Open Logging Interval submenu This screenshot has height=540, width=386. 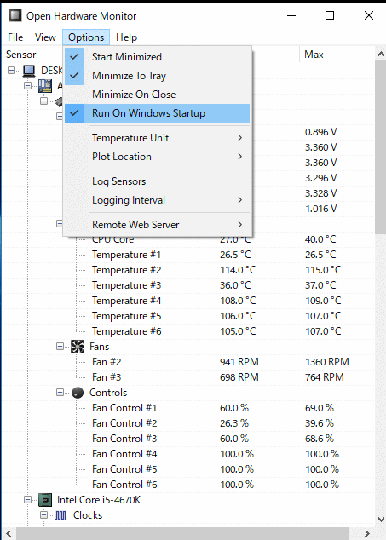[157, 200]
